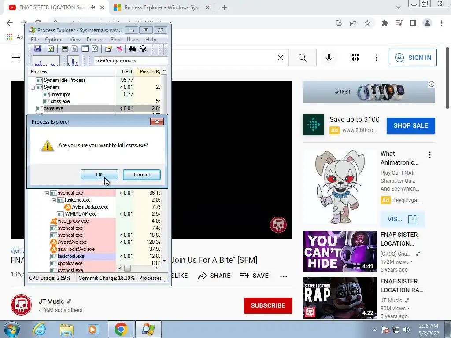The width and height of the screenshot is (451, 338).
Task: Mute the FNAF tab speaker icon
Action: [92, 7]
